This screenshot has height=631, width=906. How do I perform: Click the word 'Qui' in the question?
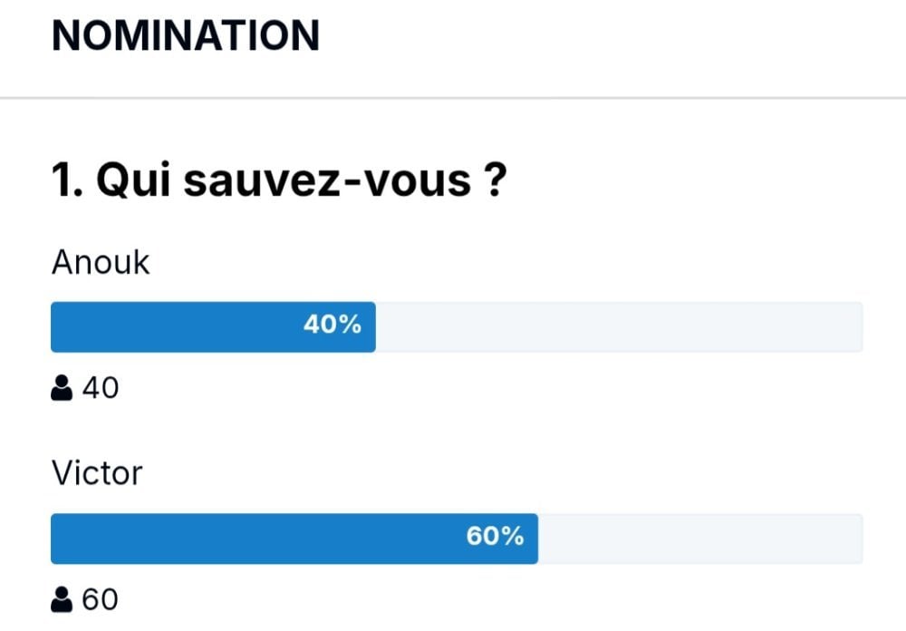(x=133, y=180)
